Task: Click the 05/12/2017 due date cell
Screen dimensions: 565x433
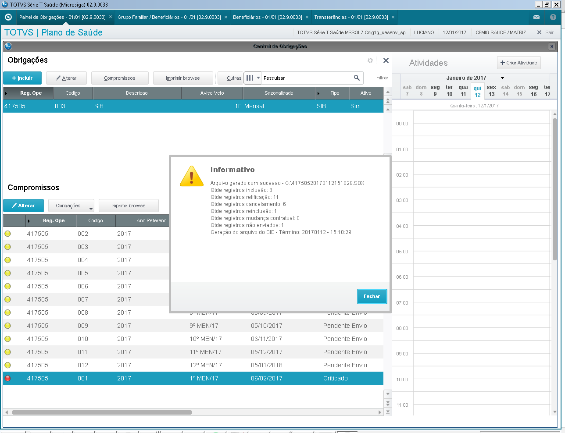Action: click(x=267, y=352)
